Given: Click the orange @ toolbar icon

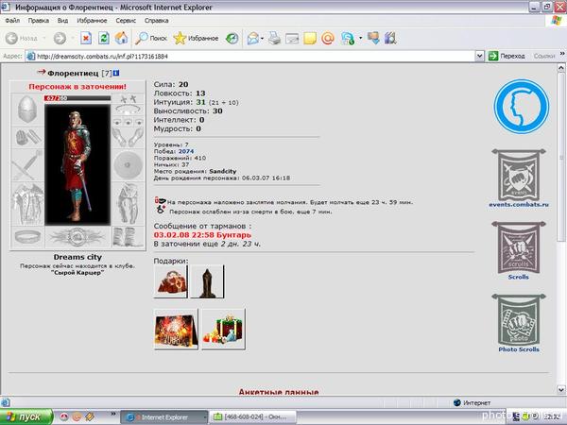Looking at the screenshot, I should coord(328,39).
